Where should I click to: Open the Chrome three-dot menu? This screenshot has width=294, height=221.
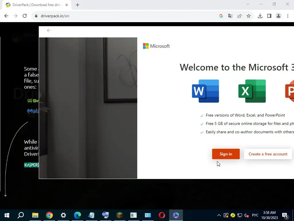tap(288, 16)
